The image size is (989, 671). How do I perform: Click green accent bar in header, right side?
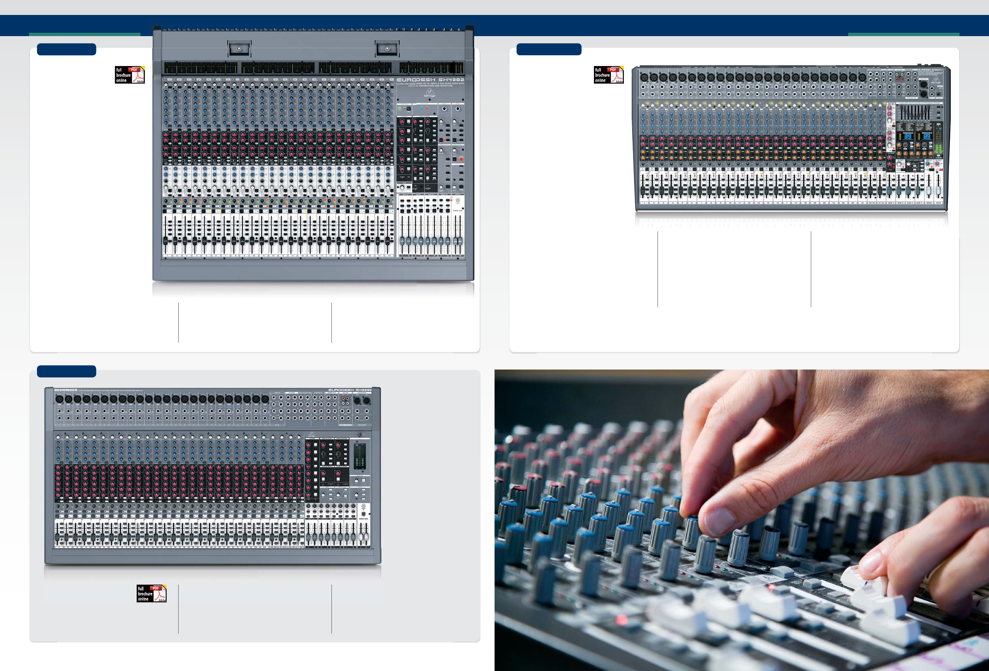point(903,34)
